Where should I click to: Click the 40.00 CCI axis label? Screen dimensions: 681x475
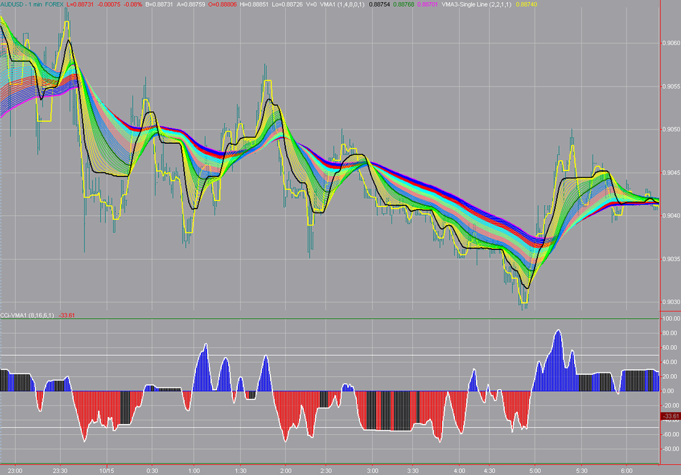[671, 362]
